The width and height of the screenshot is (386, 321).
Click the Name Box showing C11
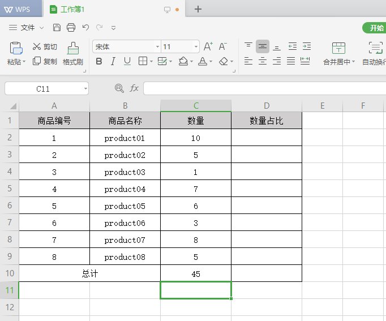point(43,89)
